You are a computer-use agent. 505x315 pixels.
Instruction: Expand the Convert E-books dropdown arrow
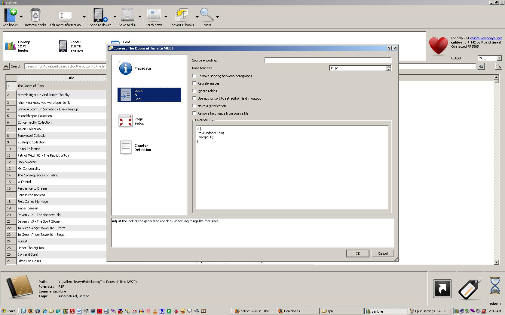[197, 17]
